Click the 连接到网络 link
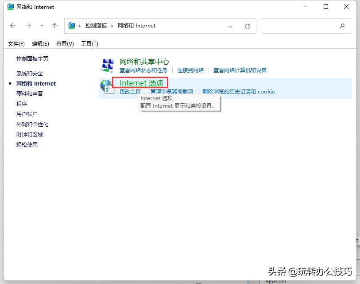Viewport: 360px width, 284px height. [x=190, y=70]
